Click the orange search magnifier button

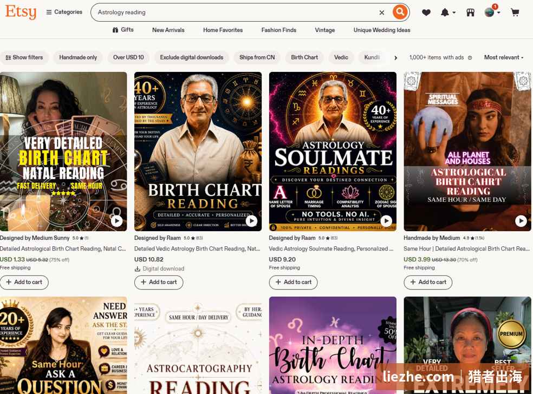(400, 12)
